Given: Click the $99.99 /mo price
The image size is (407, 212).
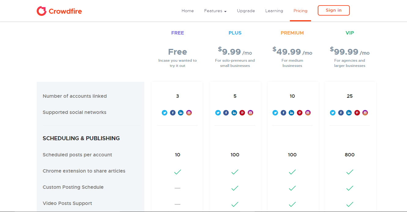Looking at the screenshot, I should [x=350, y=51].
